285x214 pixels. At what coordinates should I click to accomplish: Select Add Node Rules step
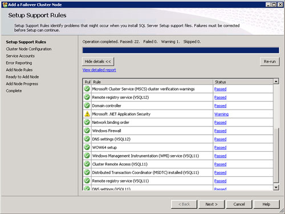click(19, 70)
